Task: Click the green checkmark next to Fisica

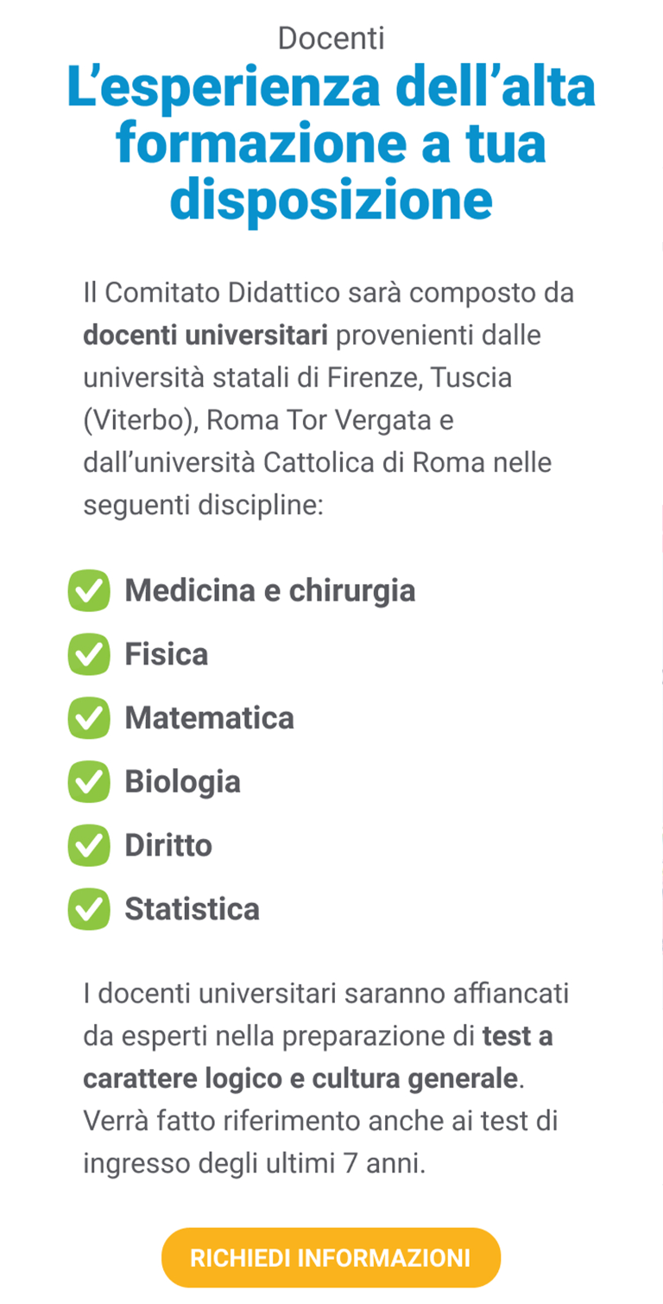Action: [89, 654]
